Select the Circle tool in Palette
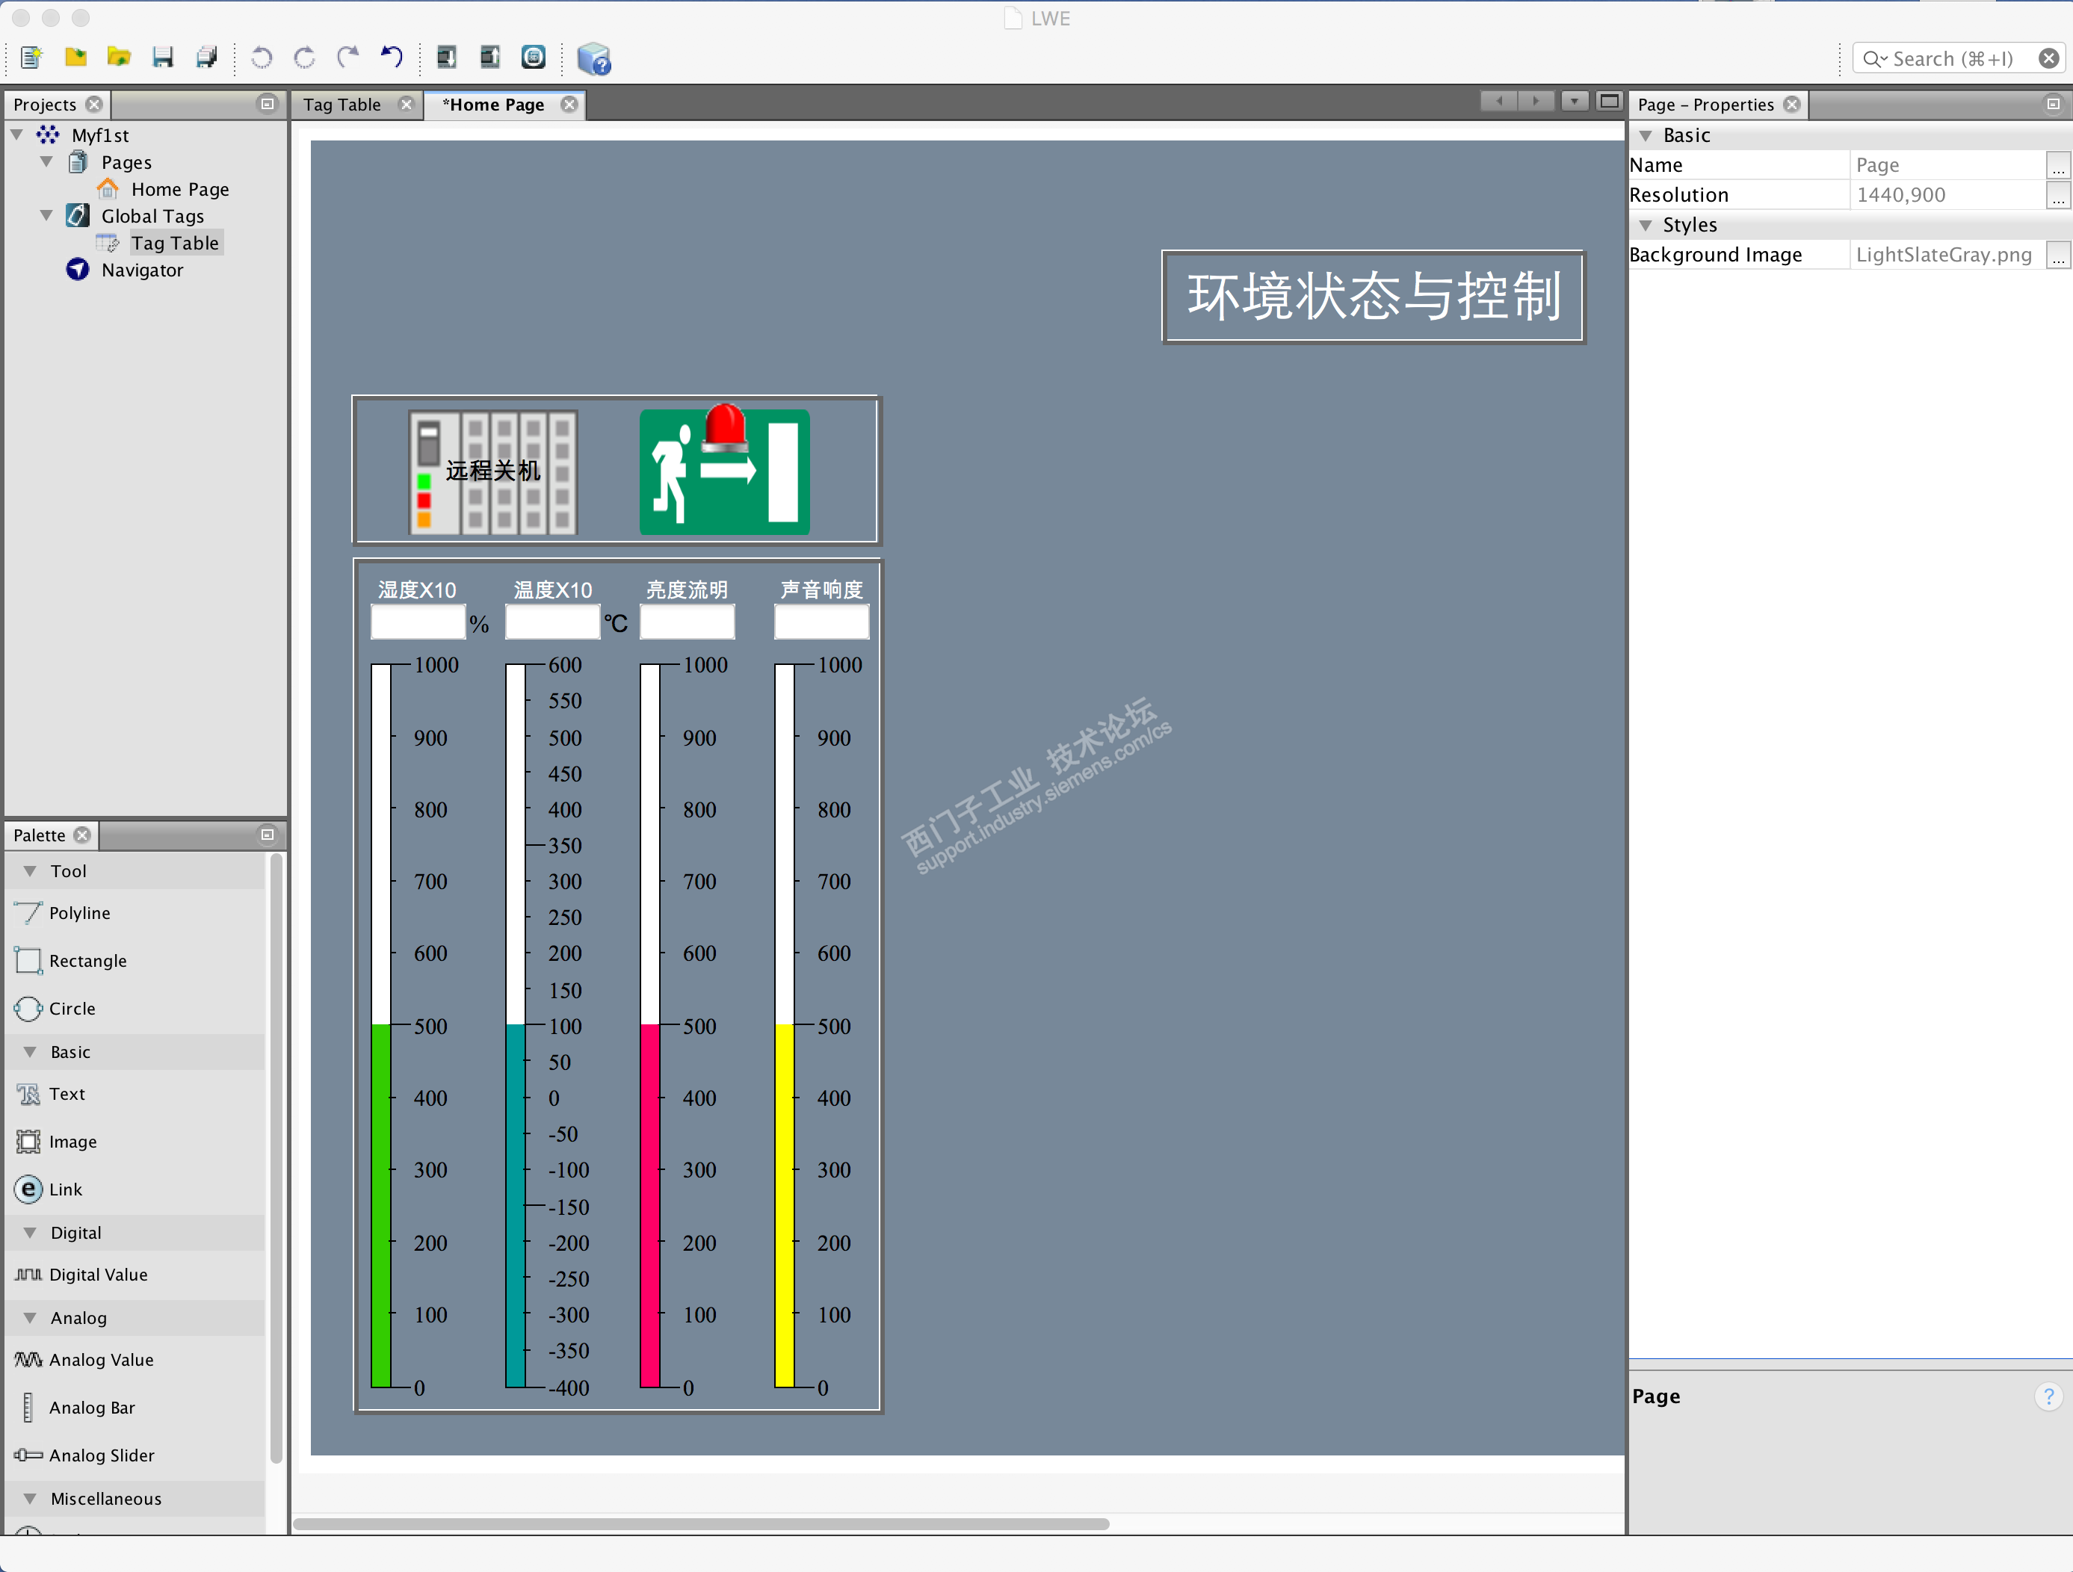 (71, 1008)
